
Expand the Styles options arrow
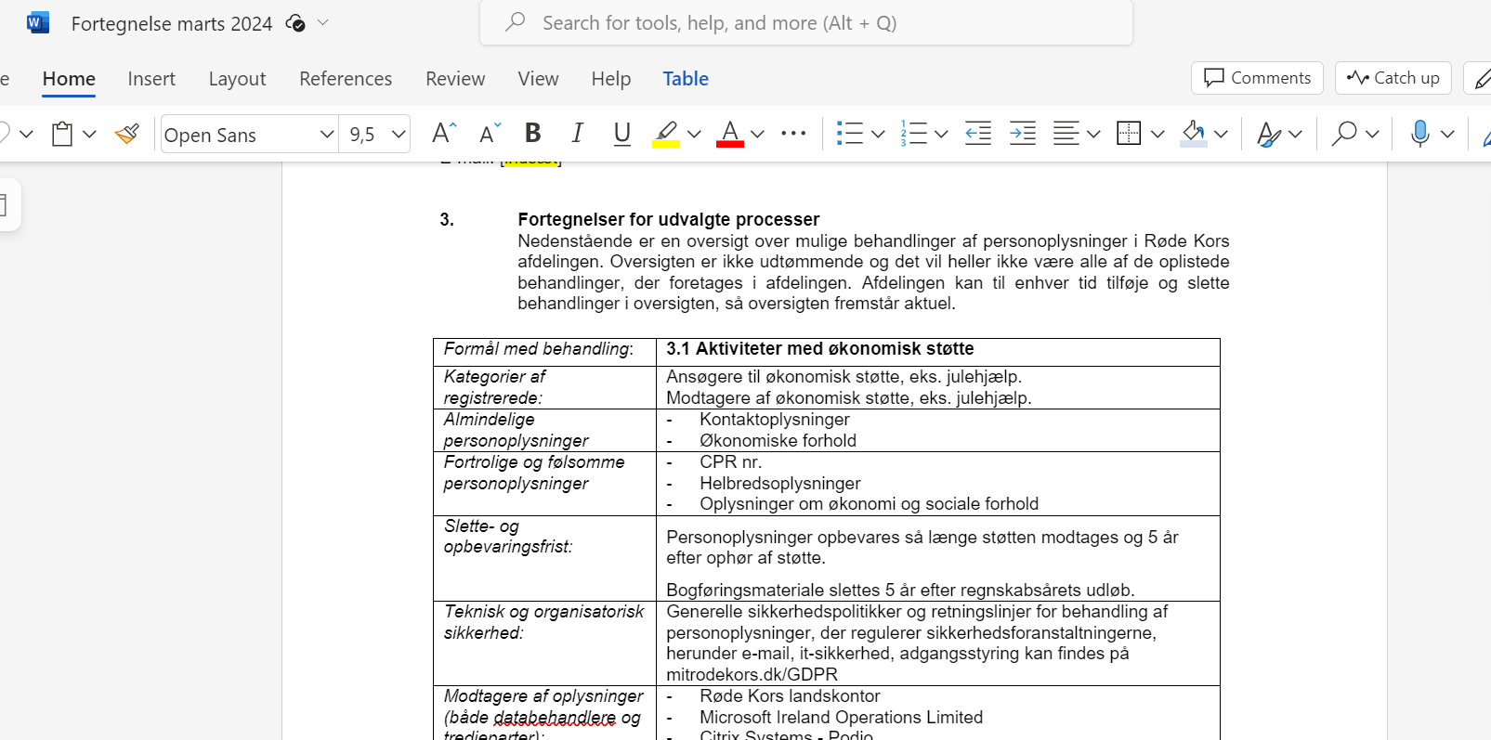(1295, 135)
